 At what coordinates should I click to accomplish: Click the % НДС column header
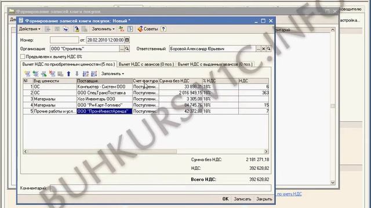(x=220, y=81)
